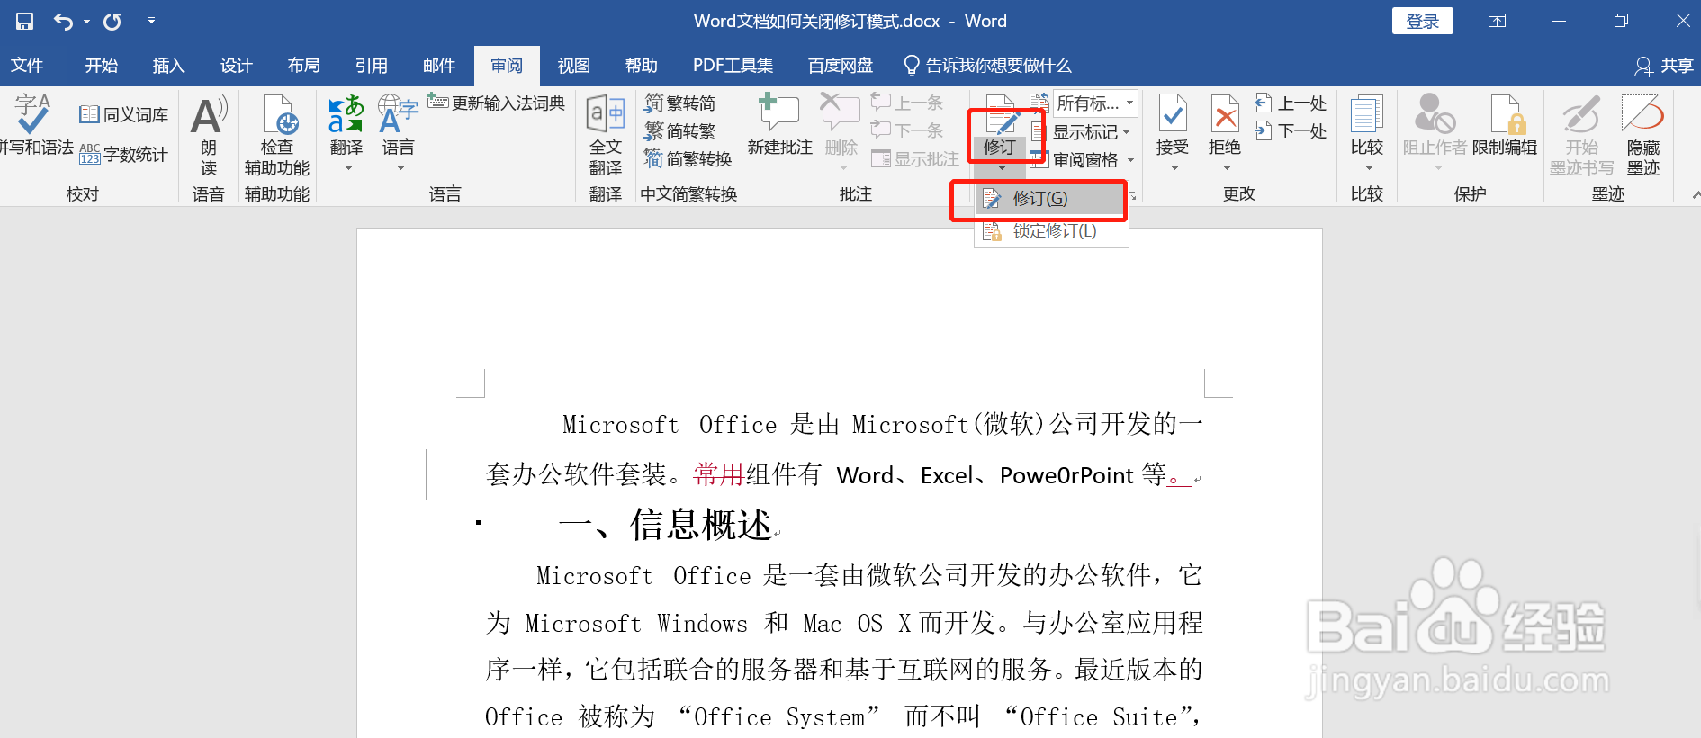
Task: Click the red revised text 常用
Action: pos(718,474)
